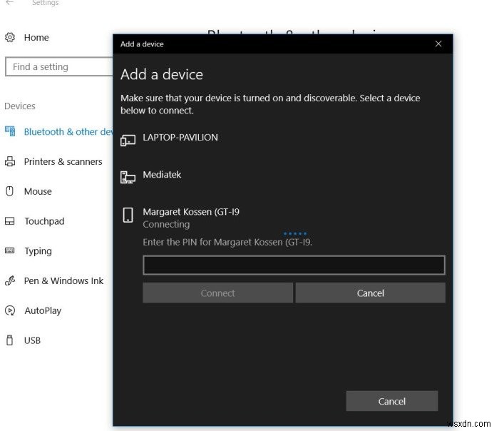
Task: Click the Connect button
Action: coord(217,293)
